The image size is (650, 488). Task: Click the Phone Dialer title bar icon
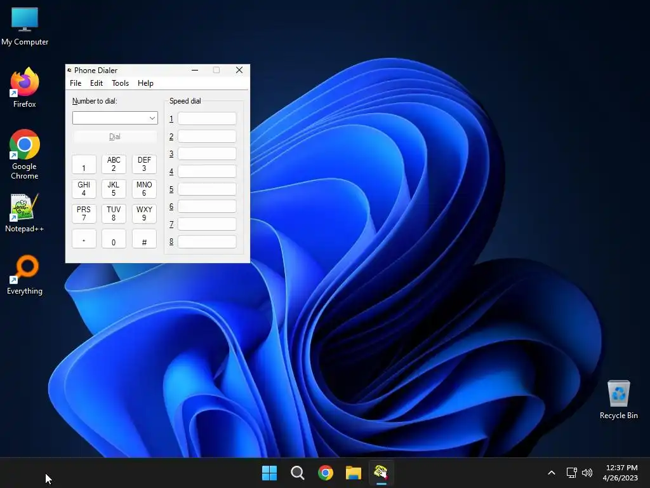pos(69,70)
